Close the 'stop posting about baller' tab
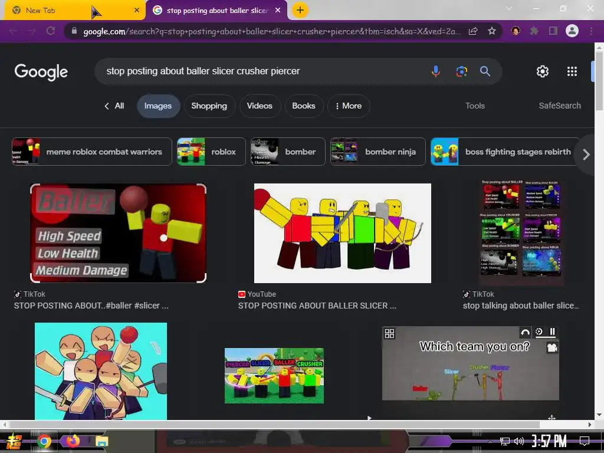Viewport: 604px width, 453px height. point(278,11)
